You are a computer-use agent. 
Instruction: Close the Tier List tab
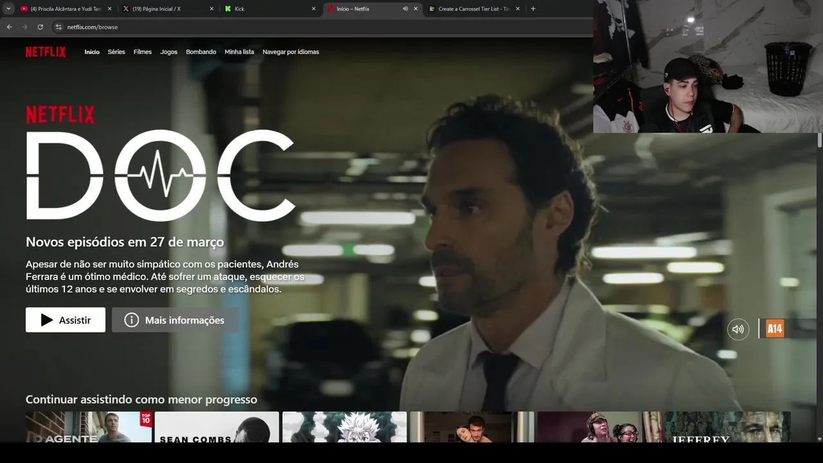[x=518, y=9]
